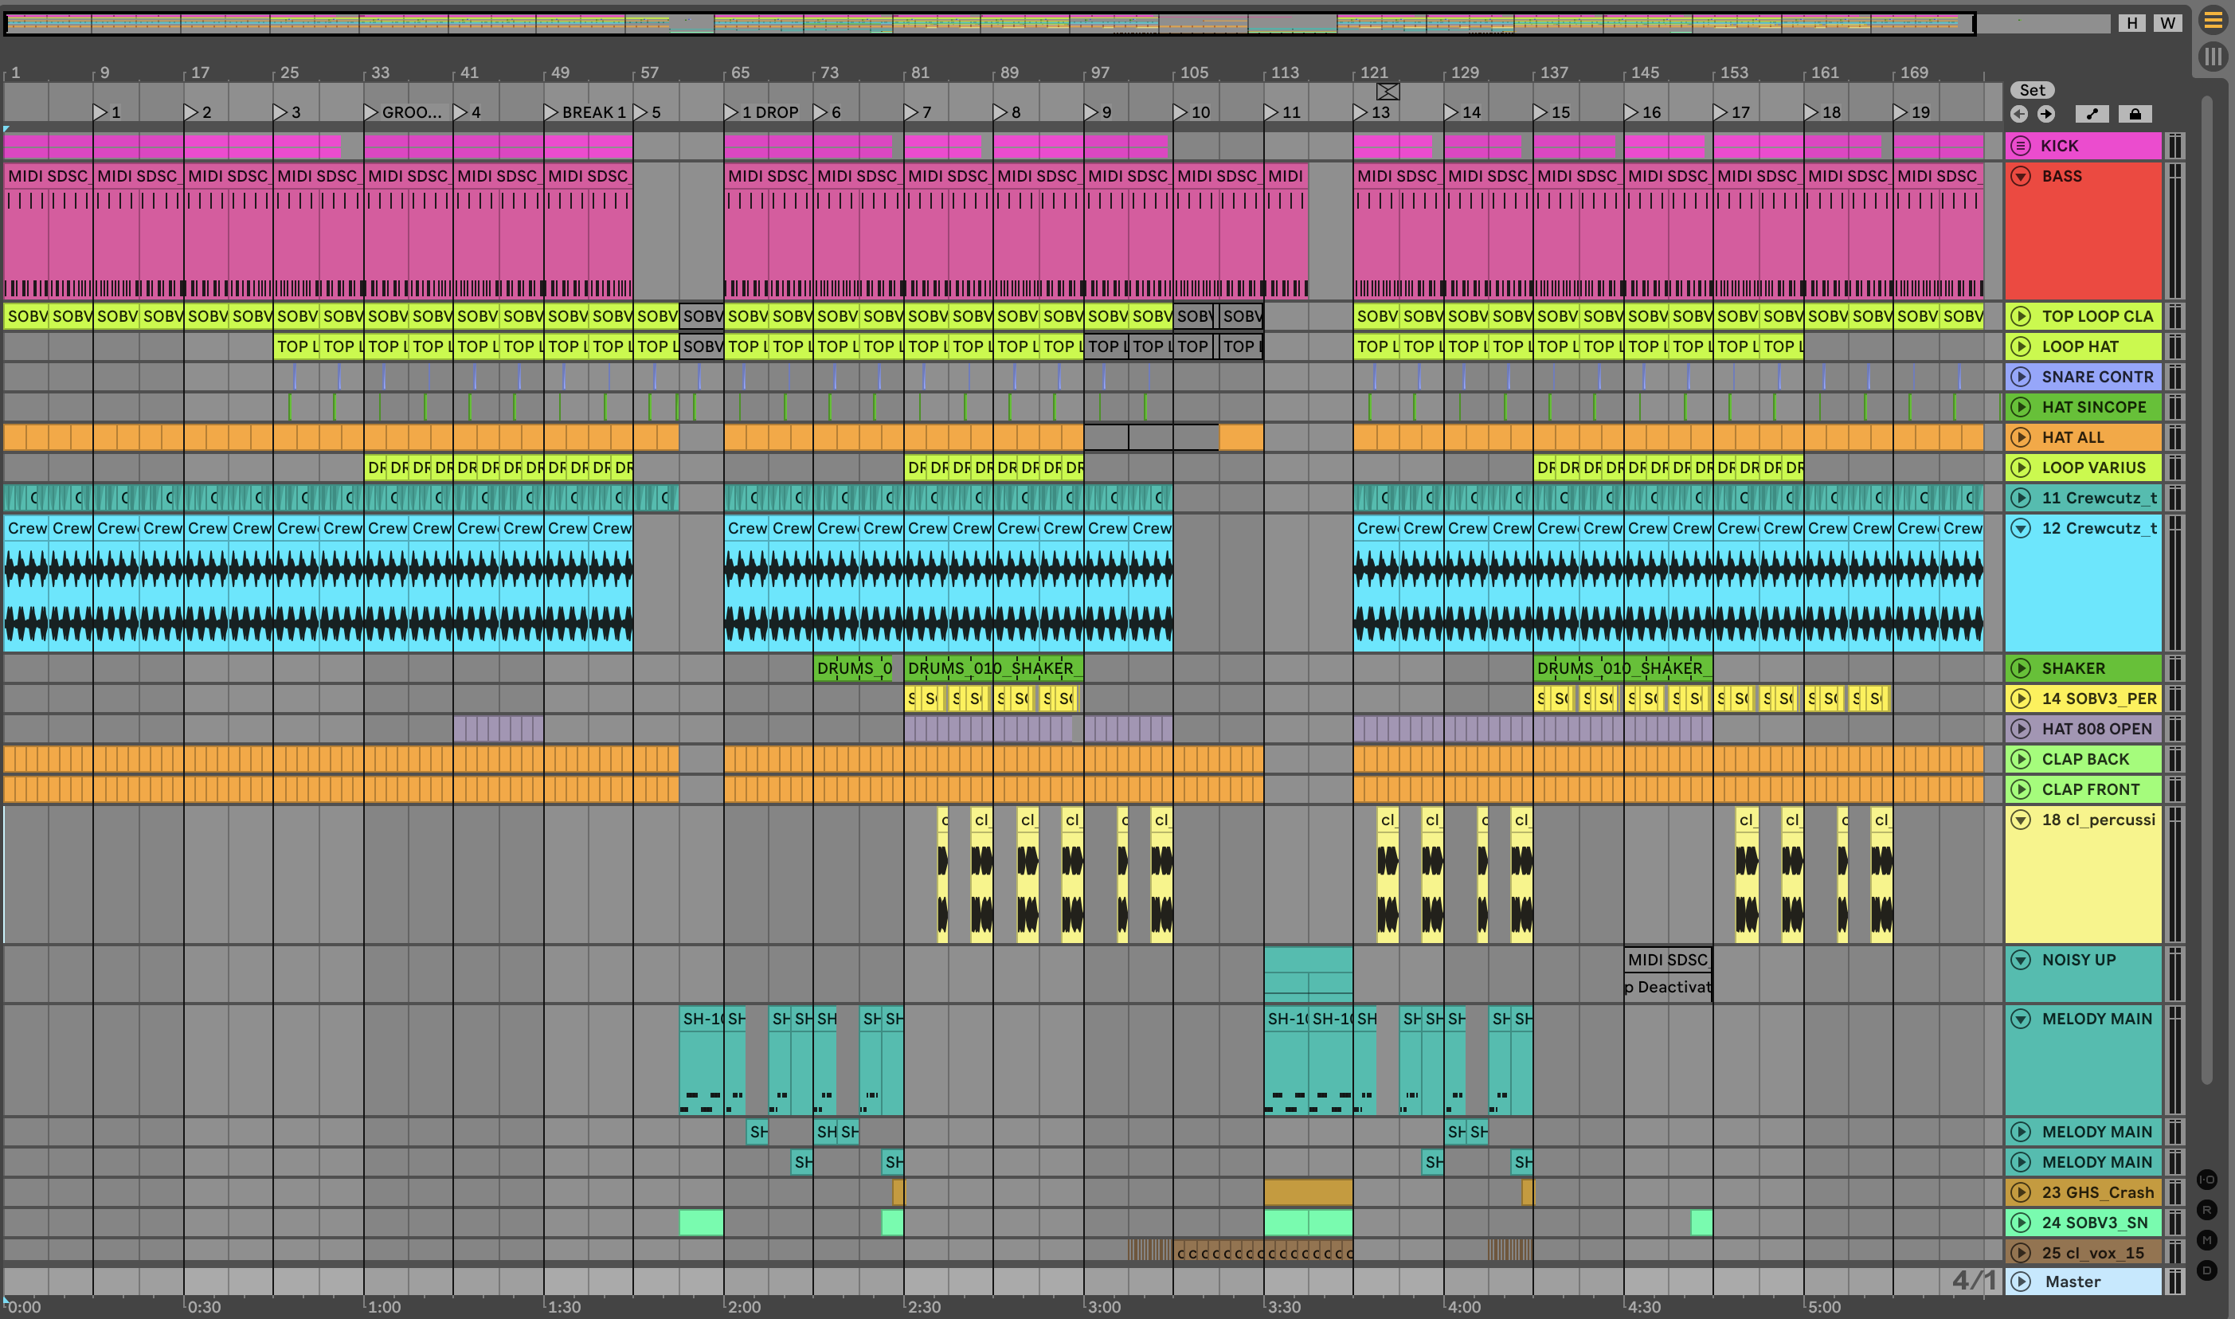Viewport: 2235px width, 1319px height.
Task: Unfold the 23 GHS_Crash track
Action: pyautogui.click(x=2021, y=1193)
